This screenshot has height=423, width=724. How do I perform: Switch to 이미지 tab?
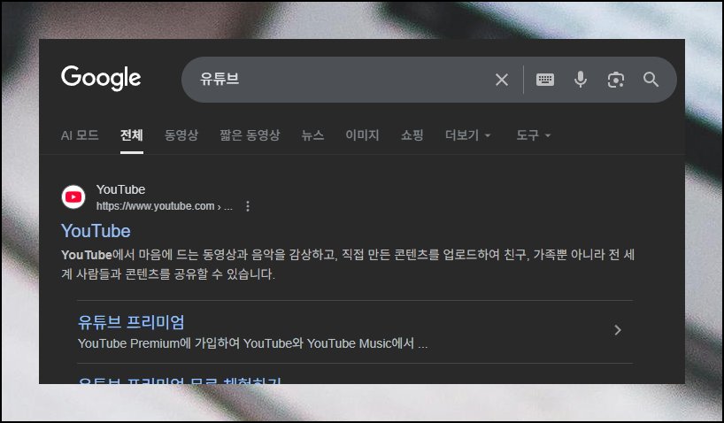point(363,135)
